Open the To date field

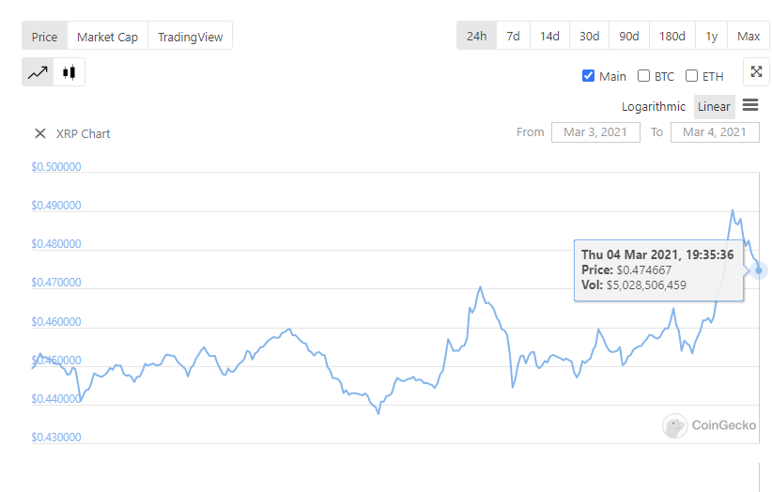[x=715, y=132]
